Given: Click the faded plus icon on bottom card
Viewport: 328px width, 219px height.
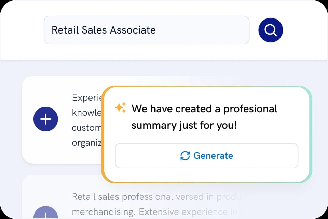Looking at the screenshot, I should click(46, 216).
